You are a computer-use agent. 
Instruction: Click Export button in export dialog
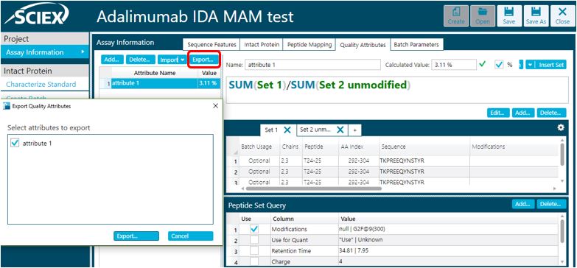[136, 236]
